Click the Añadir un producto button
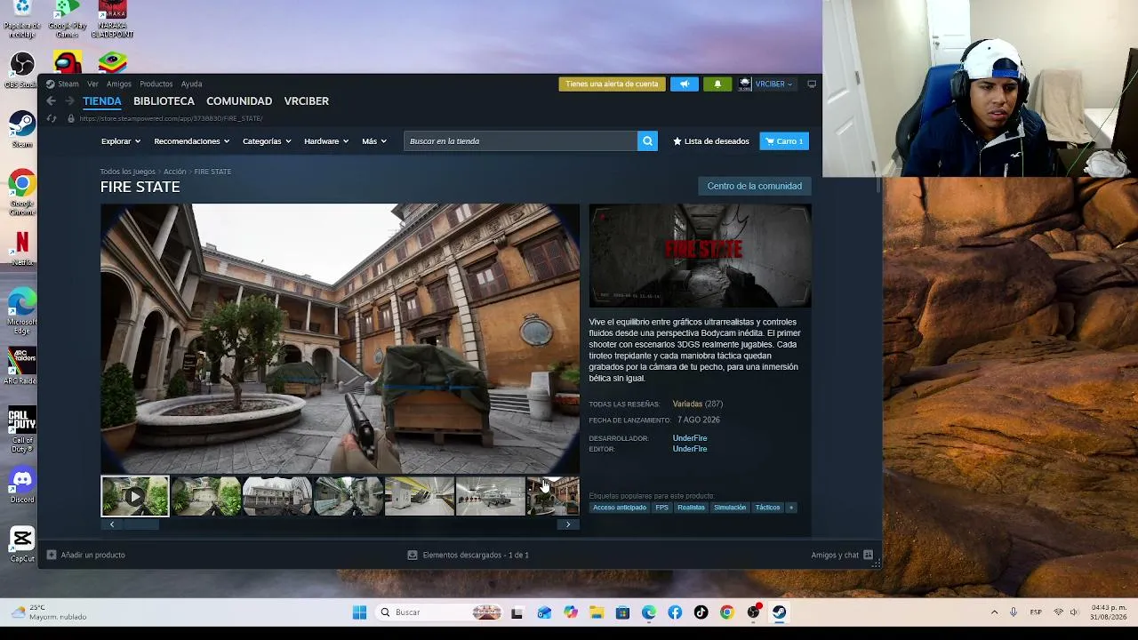The height and width of the screenshot is (640, 1138). [x=86, y=555]
